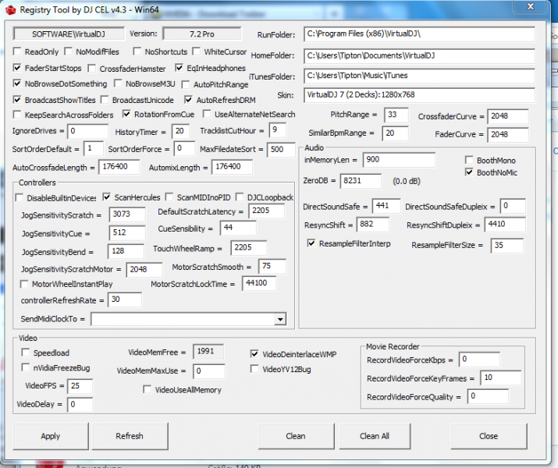Screen dimensions: 558x468
Task: Uncheck EqInHeadphones option
Action: tap(179, 68)
